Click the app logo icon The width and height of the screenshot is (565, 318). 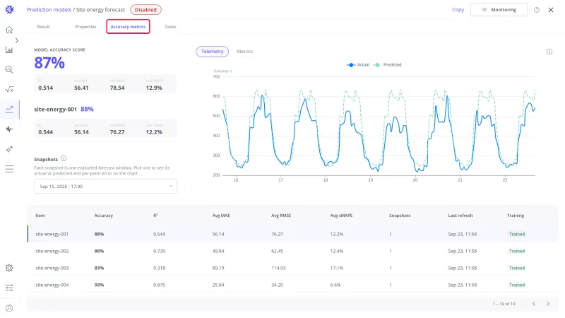9,10
